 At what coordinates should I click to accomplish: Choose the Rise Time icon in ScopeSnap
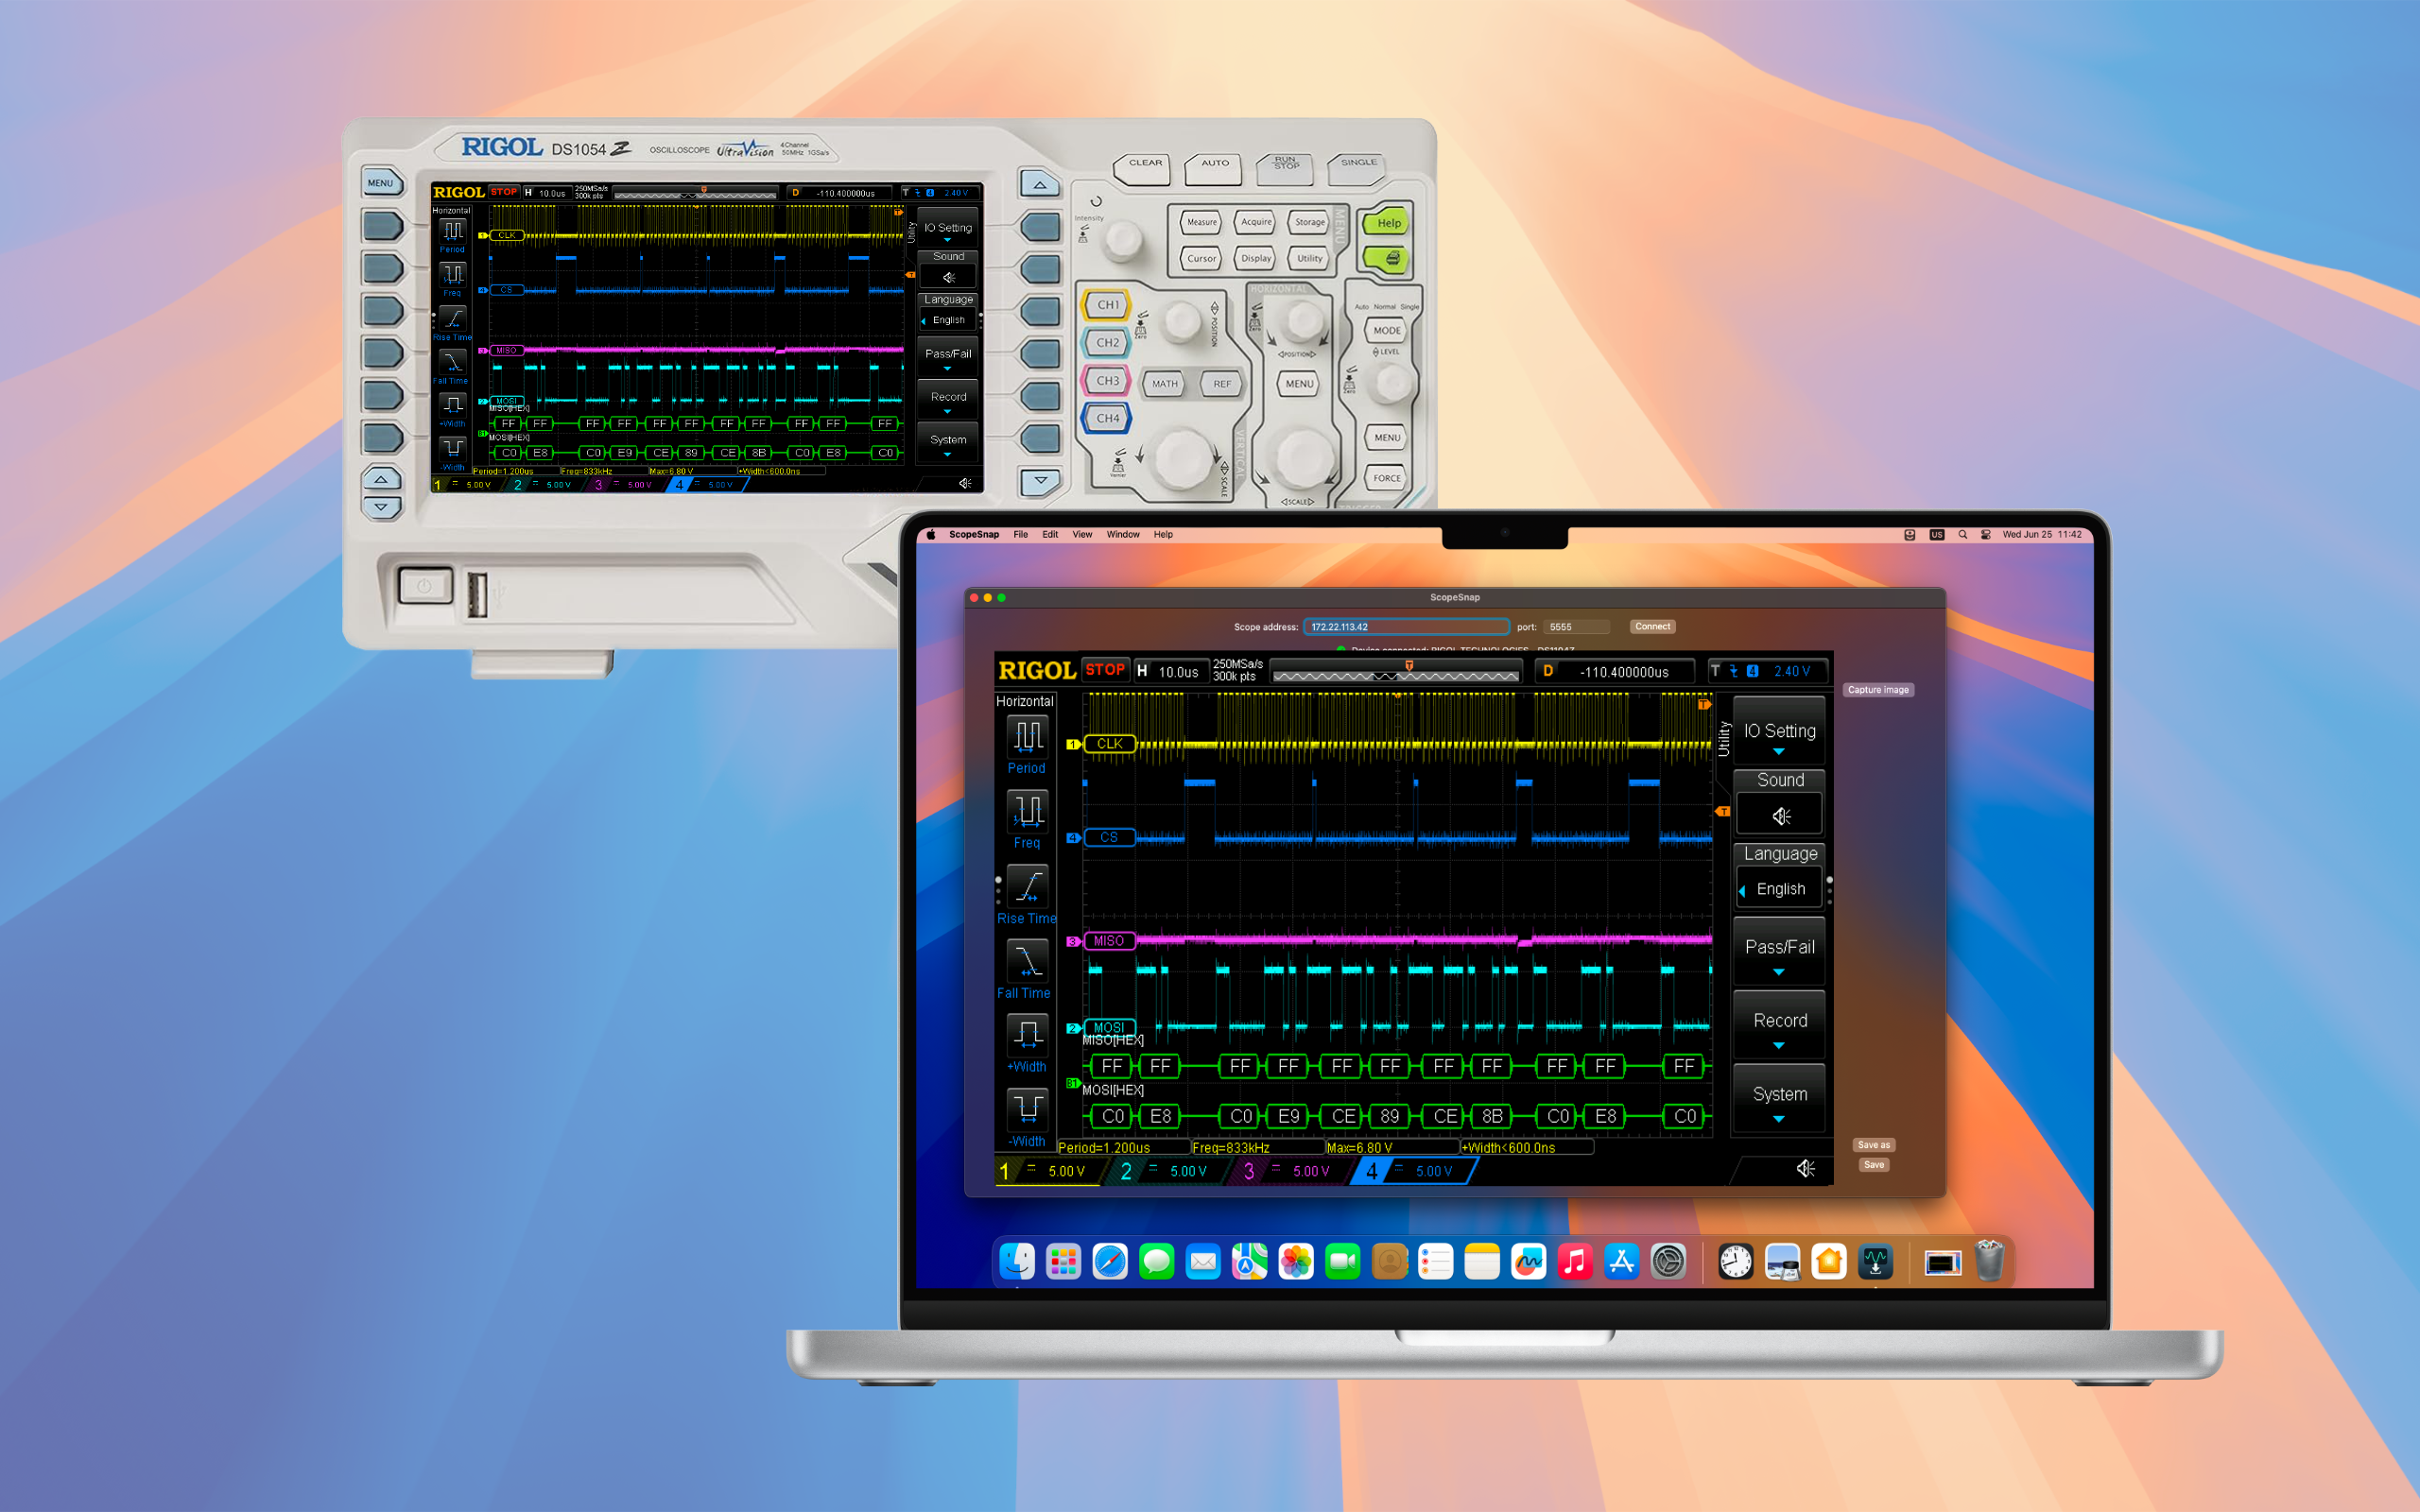(x=1027, y=886)
